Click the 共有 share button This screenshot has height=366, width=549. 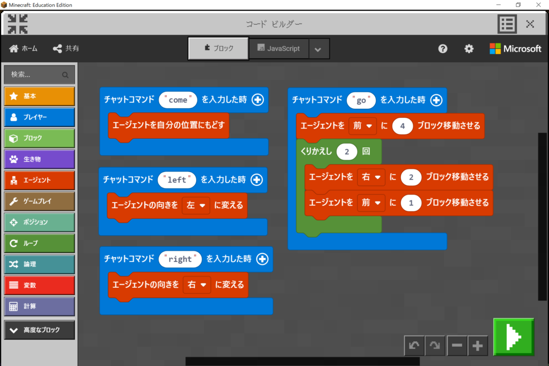tap(66, 49)
